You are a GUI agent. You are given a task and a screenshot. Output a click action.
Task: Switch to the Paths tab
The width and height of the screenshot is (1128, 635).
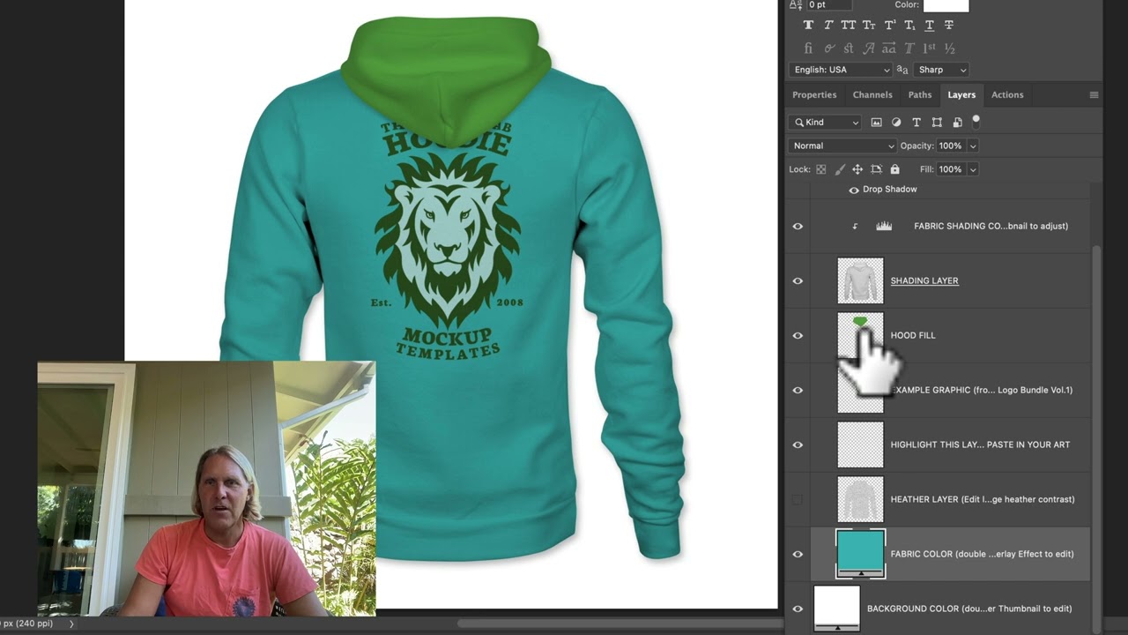920,95
